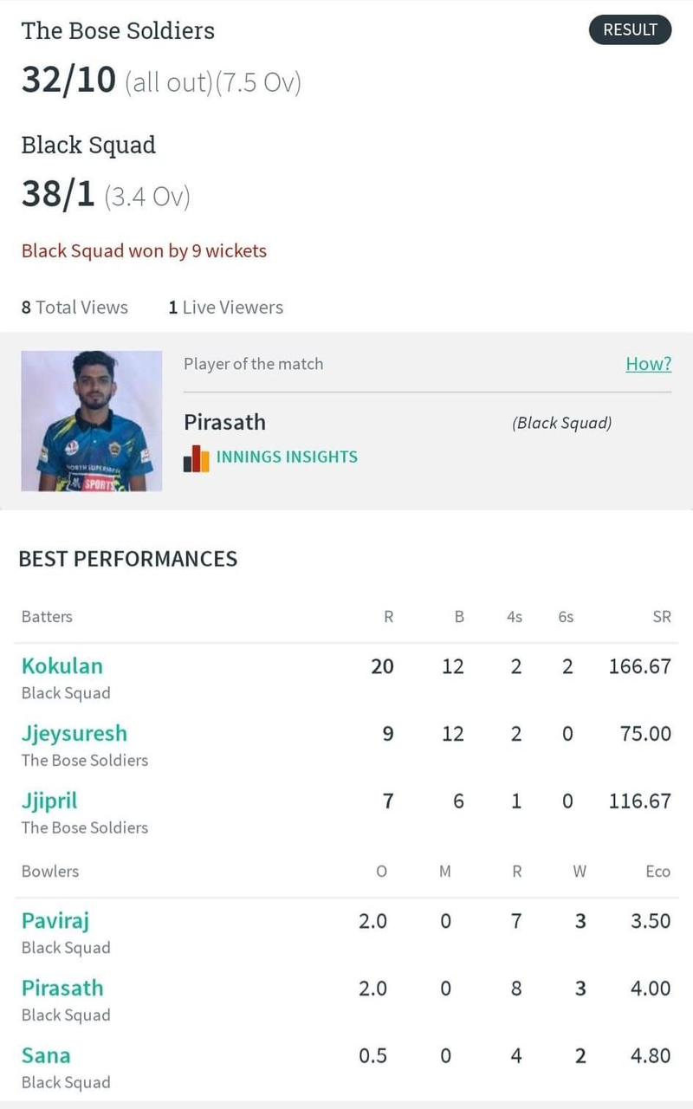Screen dimensions: 693x1109
Task: Select the Pirasath player of the match name
Action: [x=224, y=423]
